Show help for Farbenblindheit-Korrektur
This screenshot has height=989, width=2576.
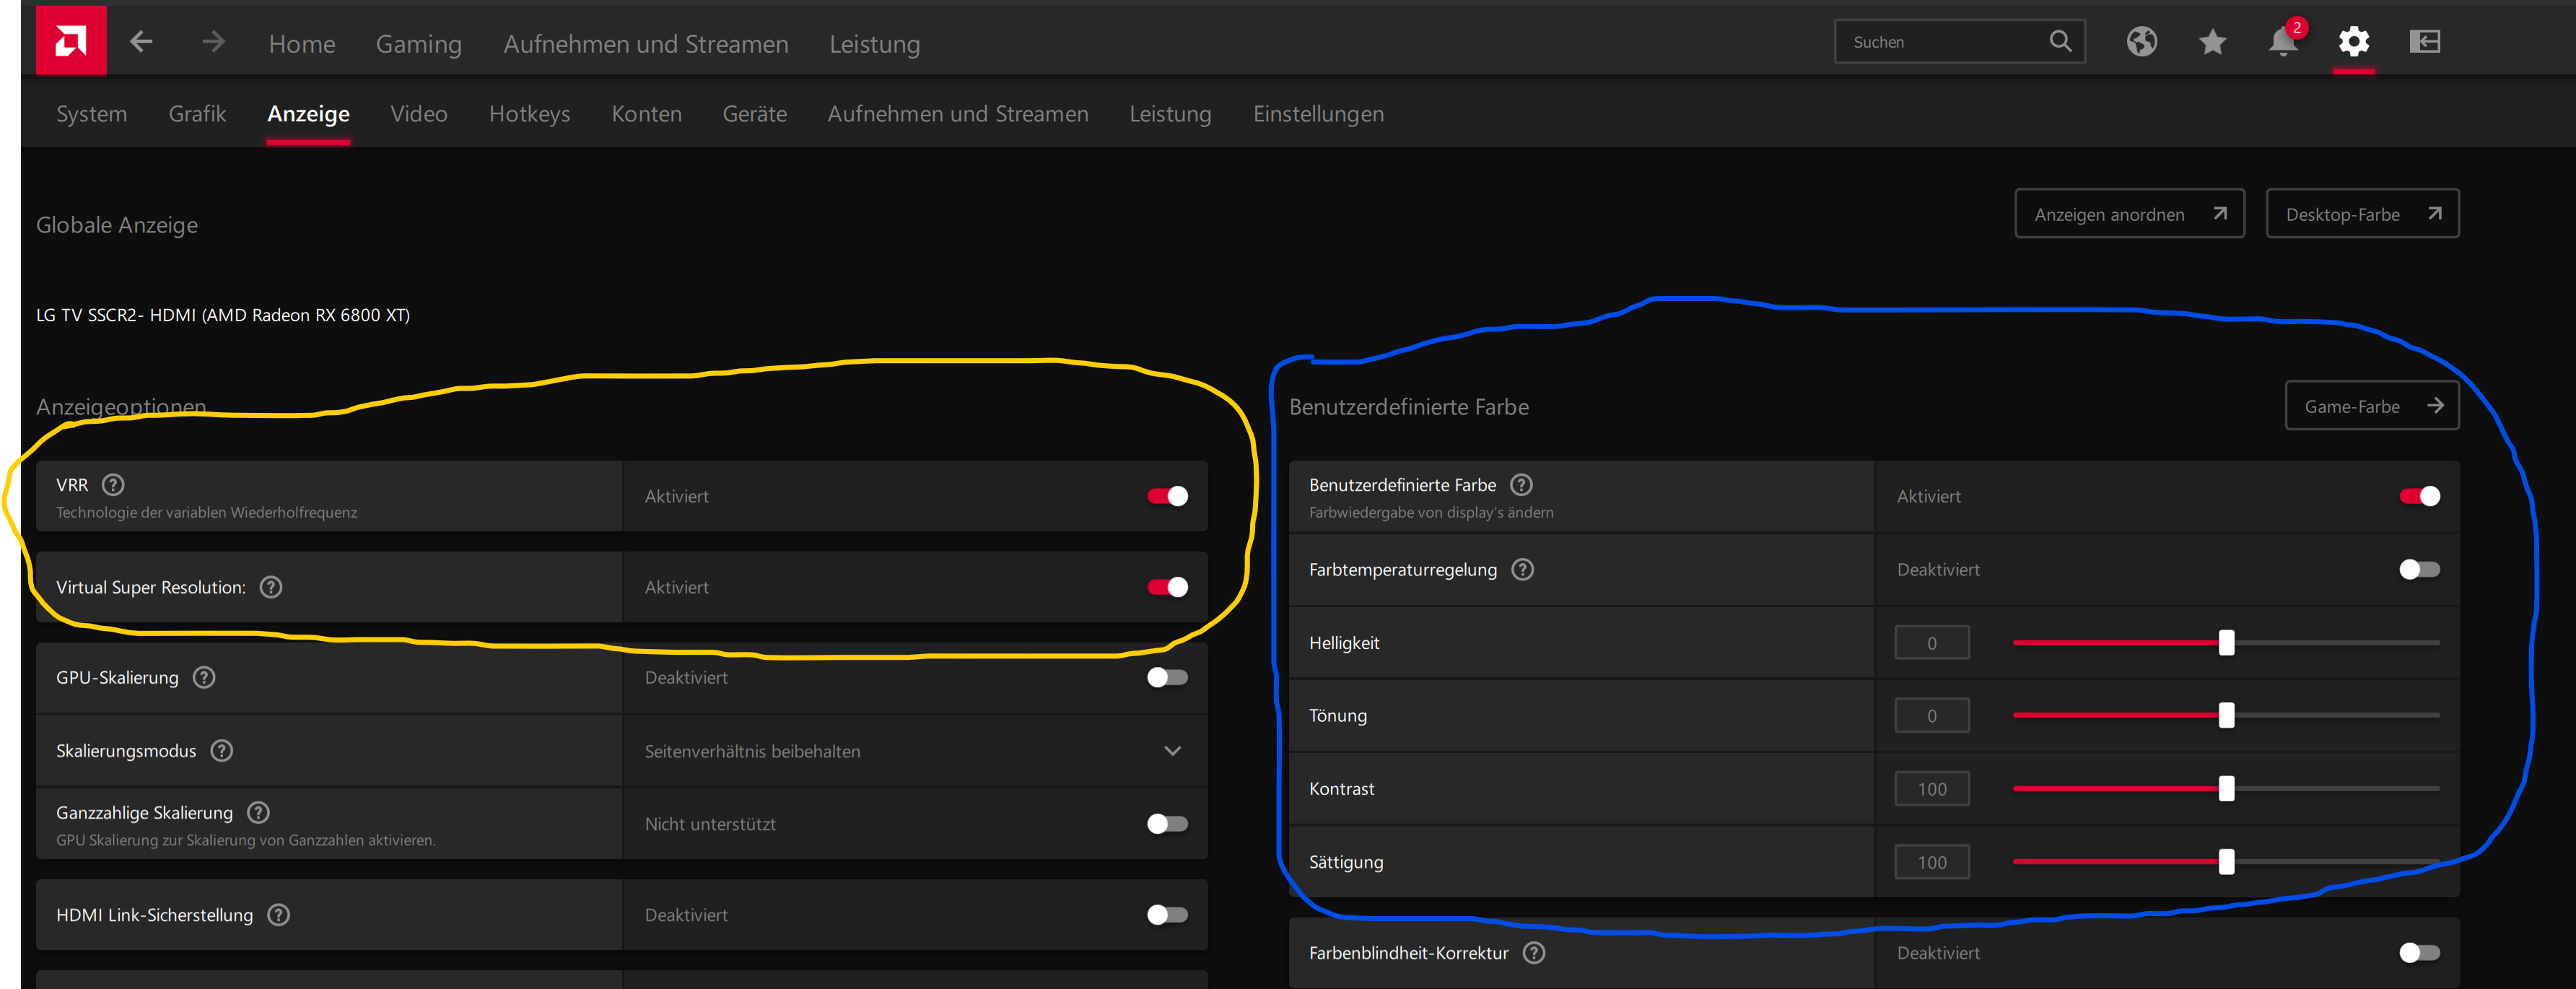(1534, 953)
